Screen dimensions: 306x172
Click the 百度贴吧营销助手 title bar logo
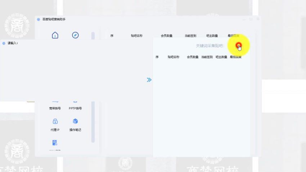coord(39,19)
